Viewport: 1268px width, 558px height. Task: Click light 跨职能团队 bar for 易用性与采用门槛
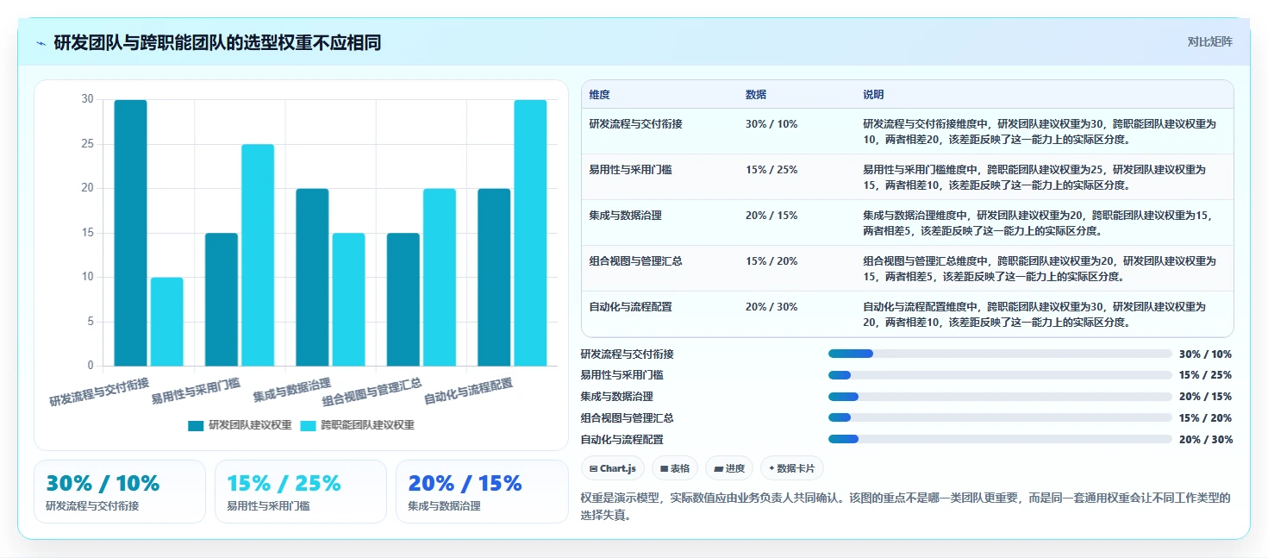258,255
